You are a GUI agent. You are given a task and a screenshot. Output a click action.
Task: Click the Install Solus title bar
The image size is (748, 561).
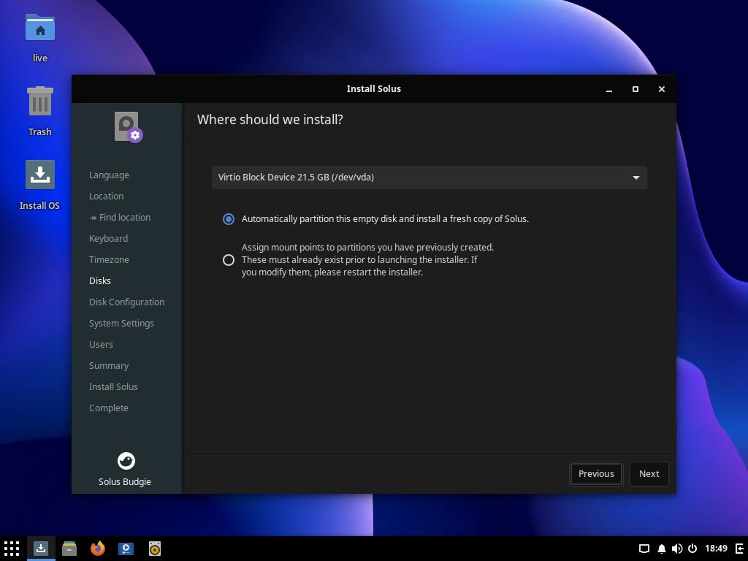pyautogui.click(x=373, y=88)
